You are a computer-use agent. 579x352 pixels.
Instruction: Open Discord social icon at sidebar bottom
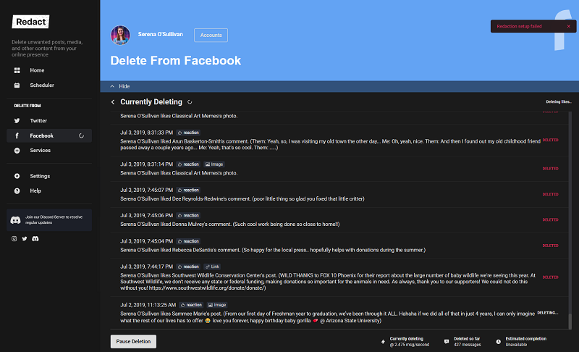point(35,238)
